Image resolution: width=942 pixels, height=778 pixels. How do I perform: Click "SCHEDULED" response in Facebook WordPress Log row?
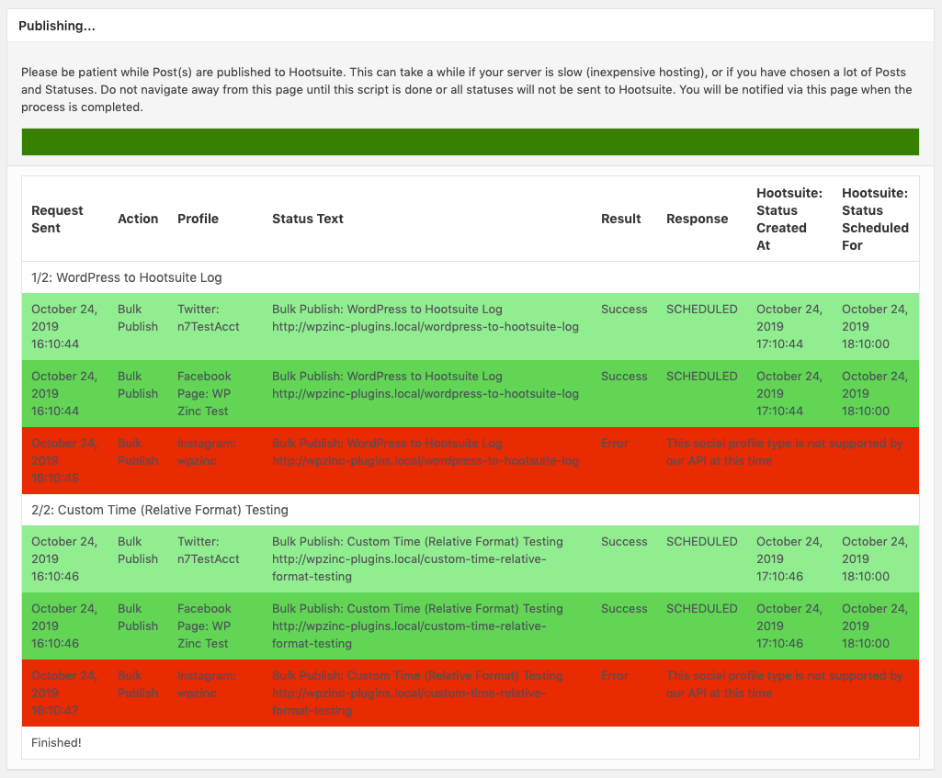coord(702,377)
